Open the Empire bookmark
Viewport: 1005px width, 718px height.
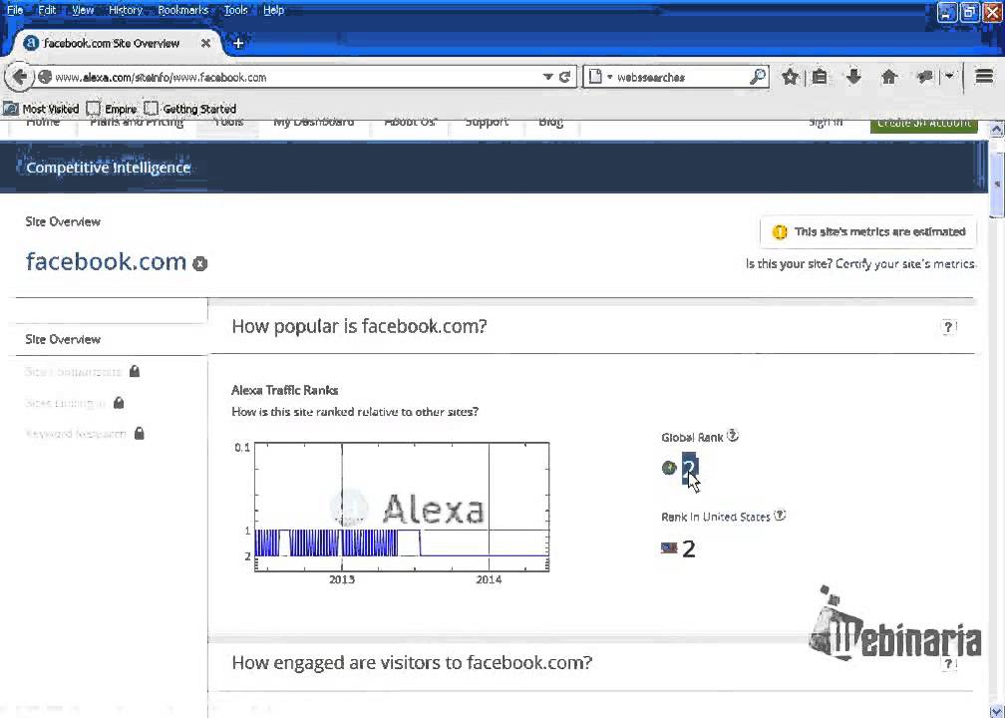[x=112, y=109]
